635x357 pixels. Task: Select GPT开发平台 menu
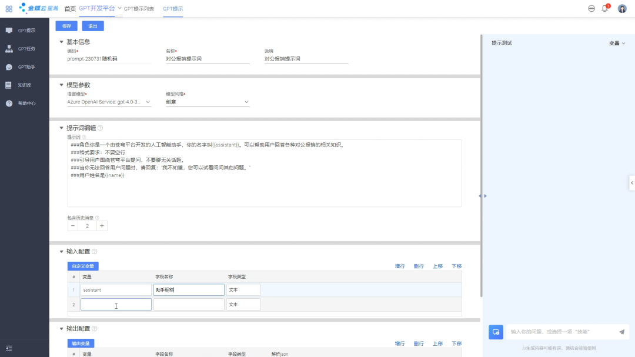[97, 8]
